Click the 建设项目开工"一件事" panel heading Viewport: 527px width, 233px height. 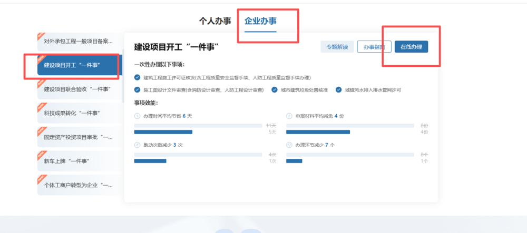pos(177,47)
